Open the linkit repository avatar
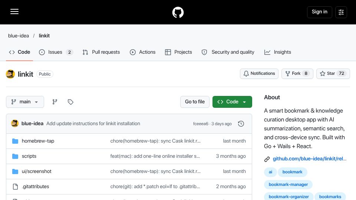 click(x=10, y=74)
